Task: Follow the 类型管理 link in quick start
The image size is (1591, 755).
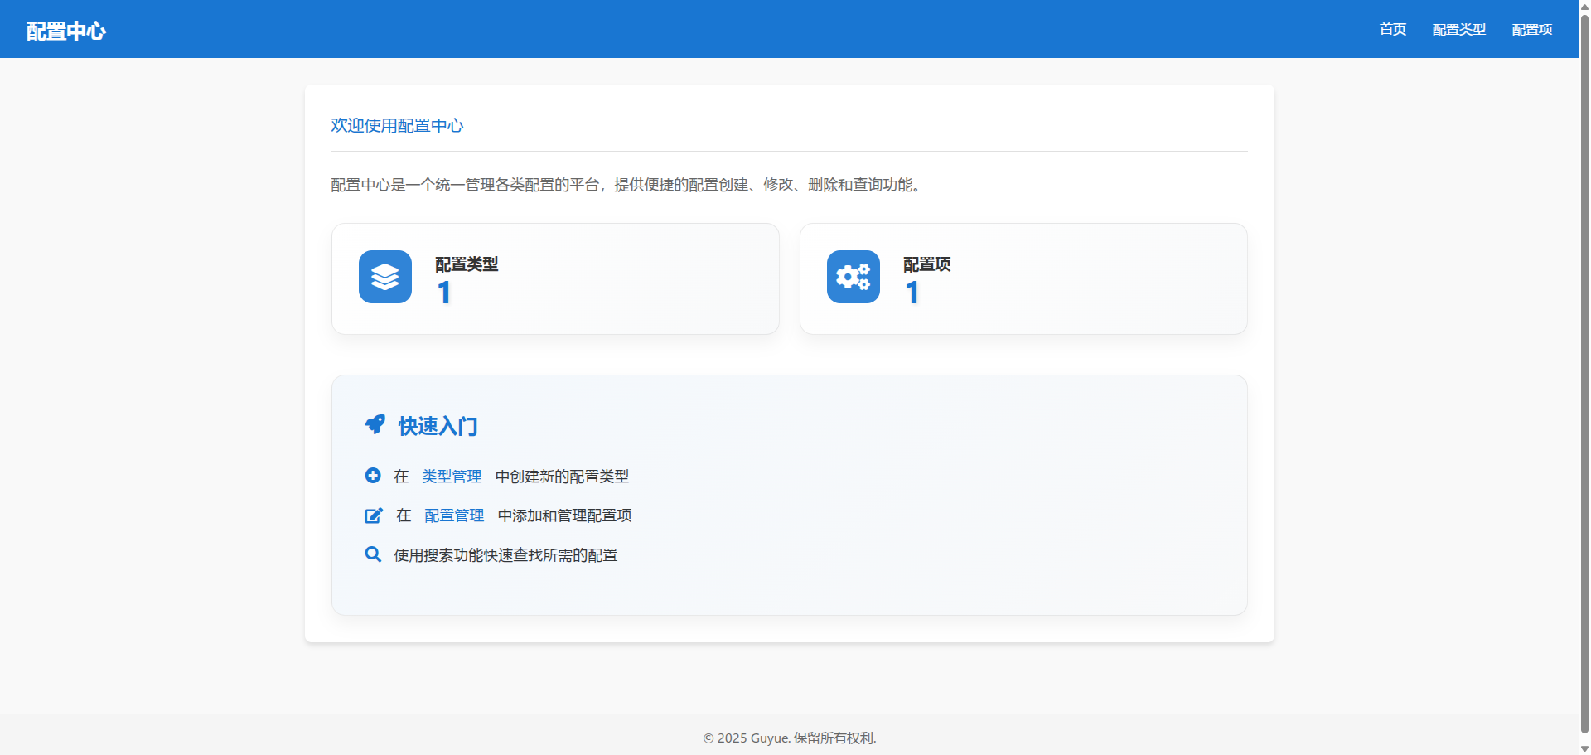Action: pos(452,477)
